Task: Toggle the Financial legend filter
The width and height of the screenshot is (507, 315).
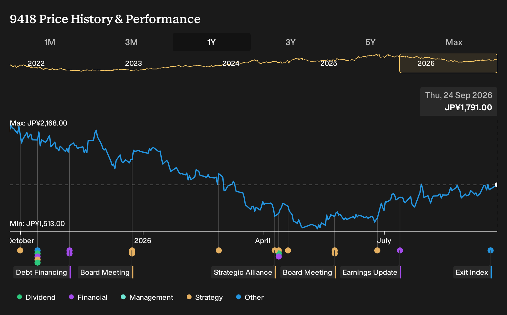Action: click(88, 297)
